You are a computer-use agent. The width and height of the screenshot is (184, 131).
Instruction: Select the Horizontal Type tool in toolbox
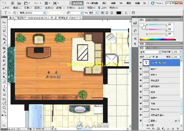tap(4, 86)
